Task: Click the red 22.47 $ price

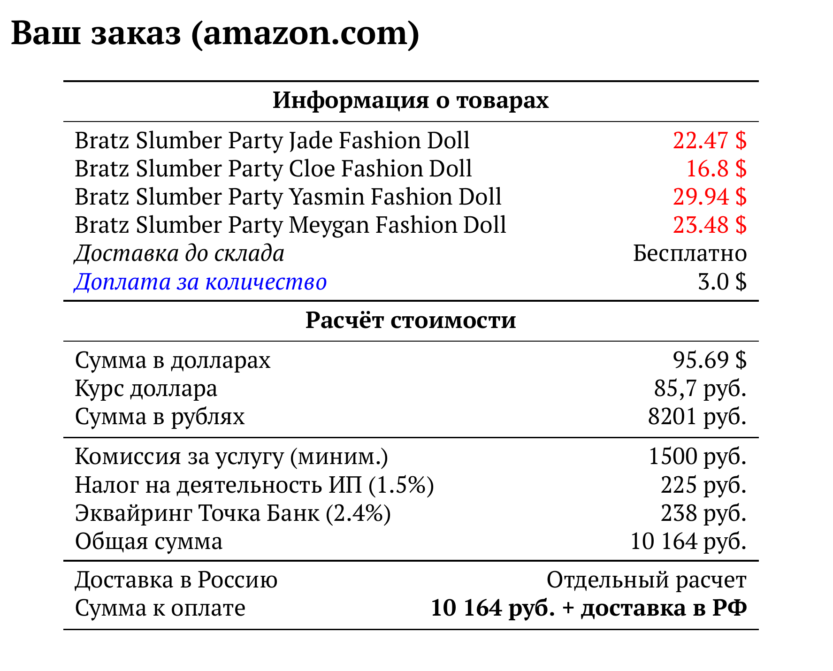Action: (x=709, y=141)
